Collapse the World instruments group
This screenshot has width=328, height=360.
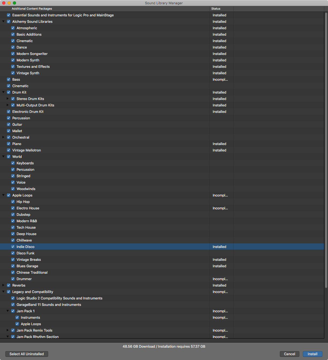3,157
